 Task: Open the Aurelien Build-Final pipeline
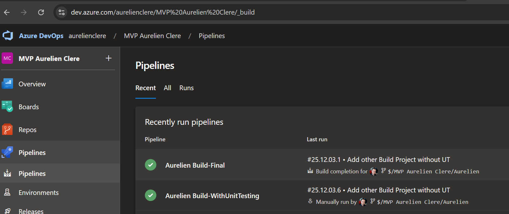(x=195, y=165)
